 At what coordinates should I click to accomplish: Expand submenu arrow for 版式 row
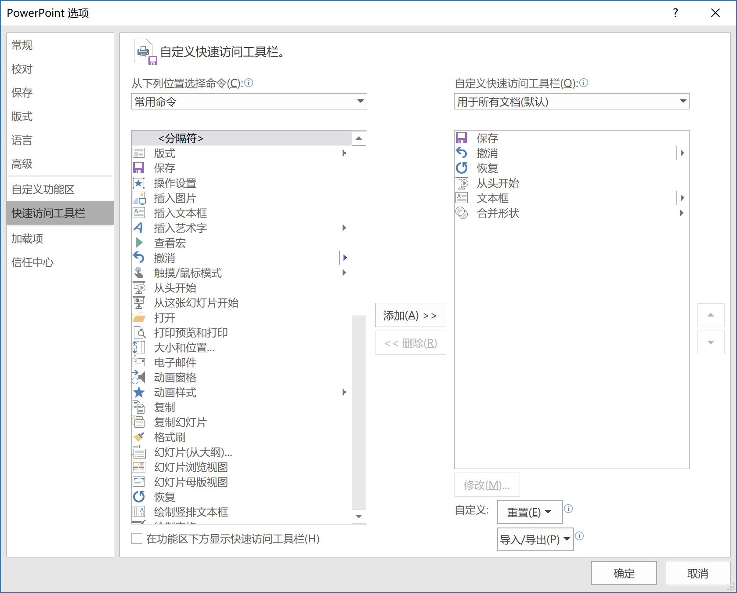point(344,153)
